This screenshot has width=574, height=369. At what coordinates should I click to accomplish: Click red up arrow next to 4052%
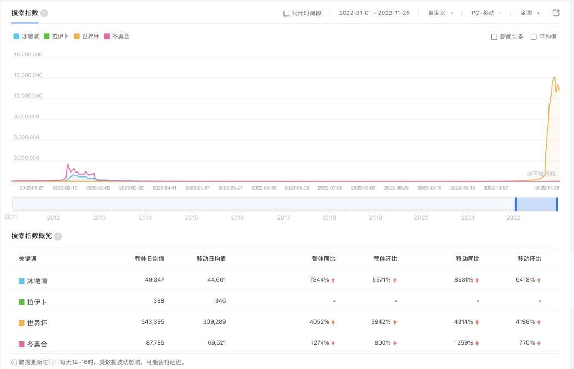coord(333,322)
